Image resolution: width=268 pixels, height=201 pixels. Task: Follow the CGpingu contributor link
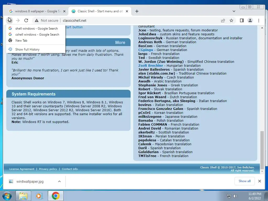[146, 50]
